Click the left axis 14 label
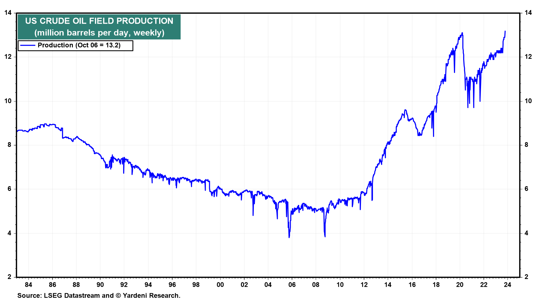The width and height of the screenshot is (536, 301). point(8,13)
